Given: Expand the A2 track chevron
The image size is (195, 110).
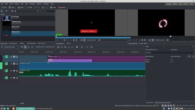Looking at the screenshot, I should click(4, 78).
